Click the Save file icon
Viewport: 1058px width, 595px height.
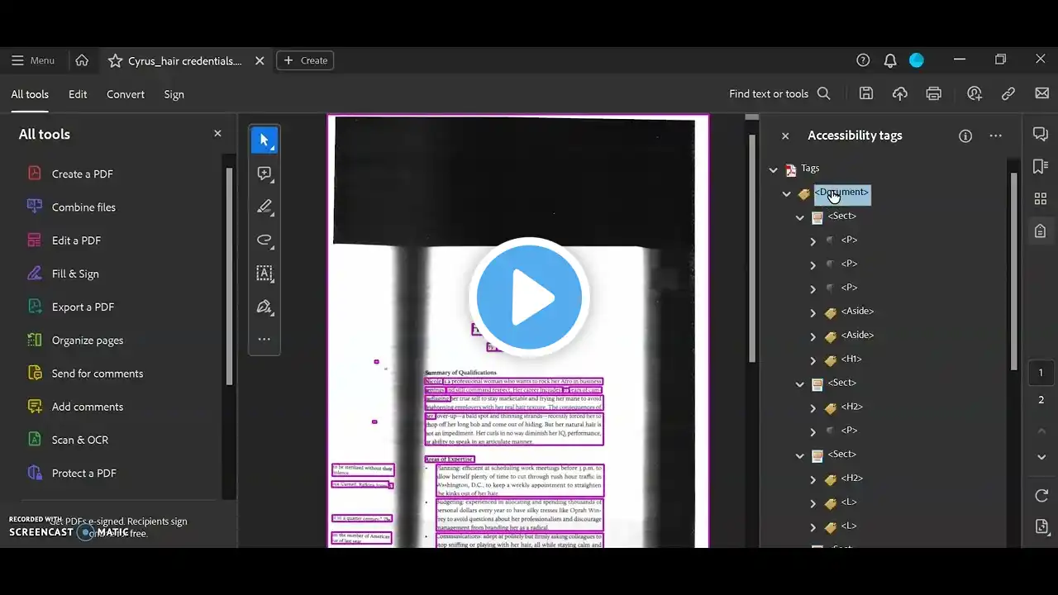coord(866,94)
